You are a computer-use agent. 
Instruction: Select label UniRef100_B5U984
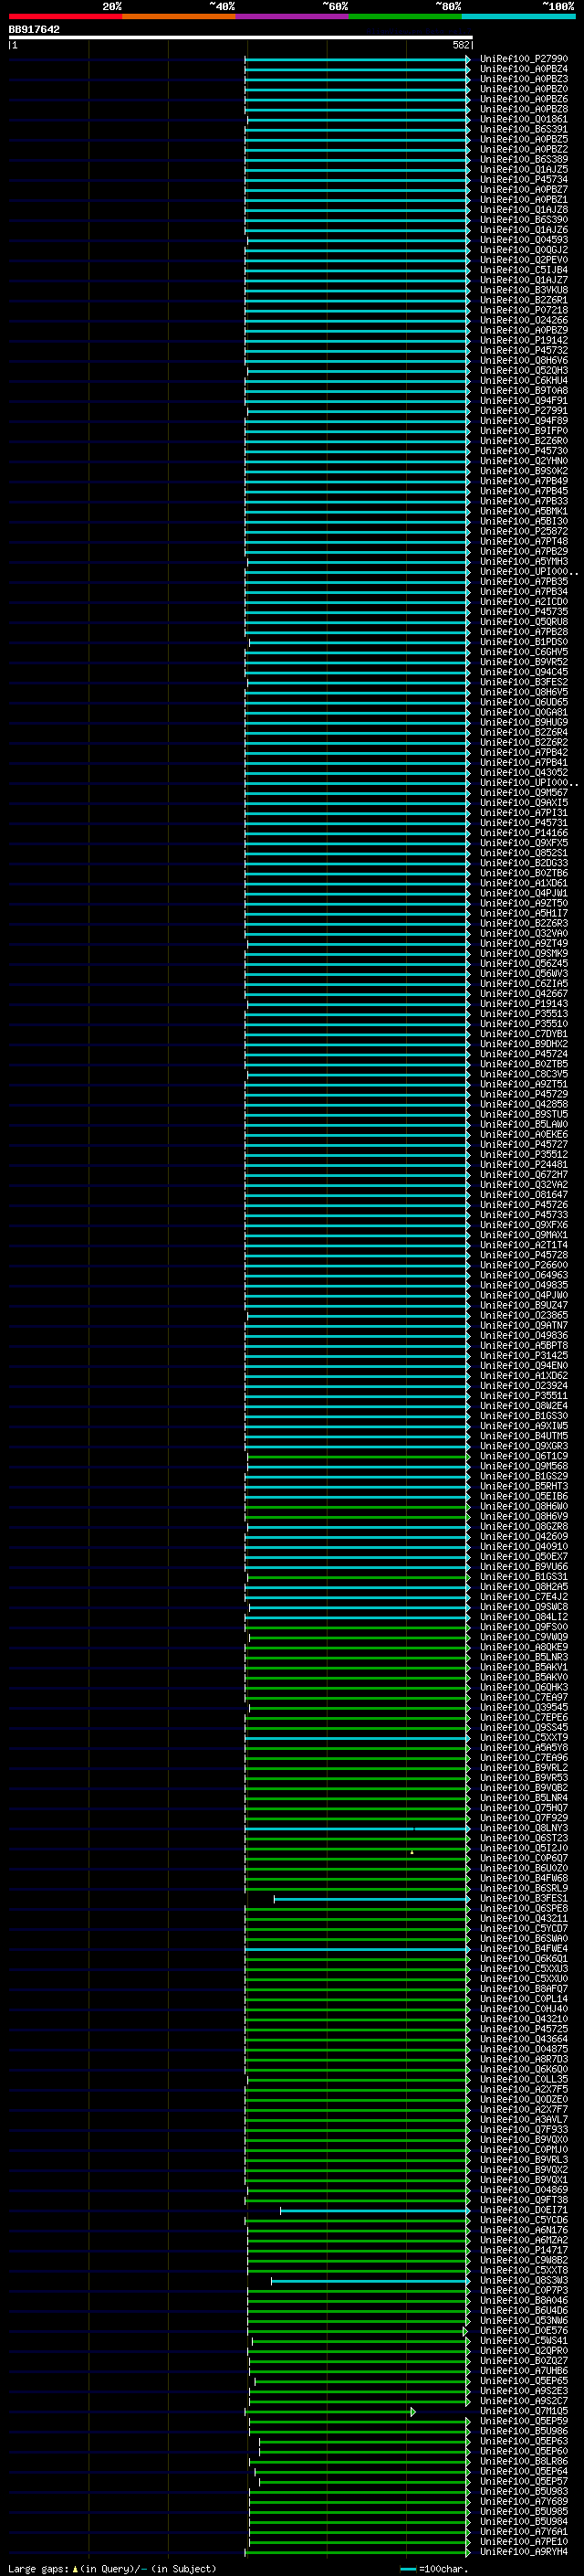[524, 2521]
